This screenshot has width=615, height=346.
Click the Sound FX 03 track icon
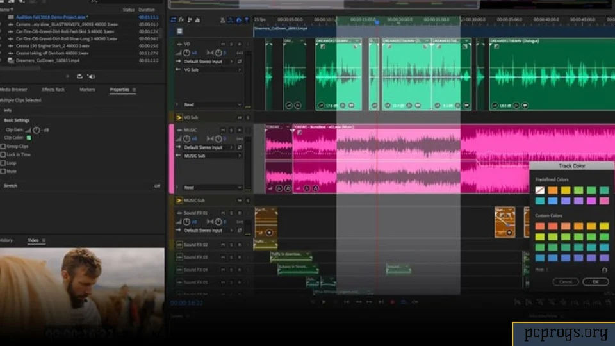point(179,258)
